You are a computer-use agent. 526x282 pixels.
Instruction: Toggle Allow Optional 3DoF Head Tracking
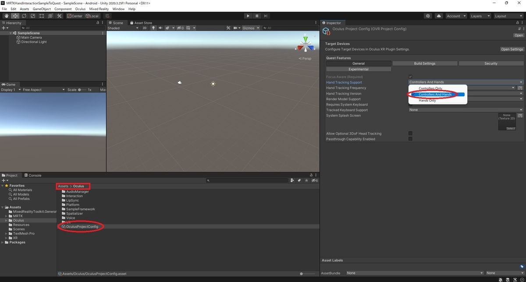[410, 134]
